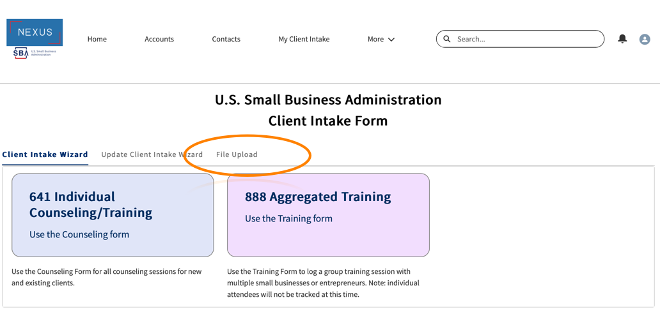The image size is (660, 321).
Task: Click the Client Intake Form page heading
Action: tap(328, 121)
